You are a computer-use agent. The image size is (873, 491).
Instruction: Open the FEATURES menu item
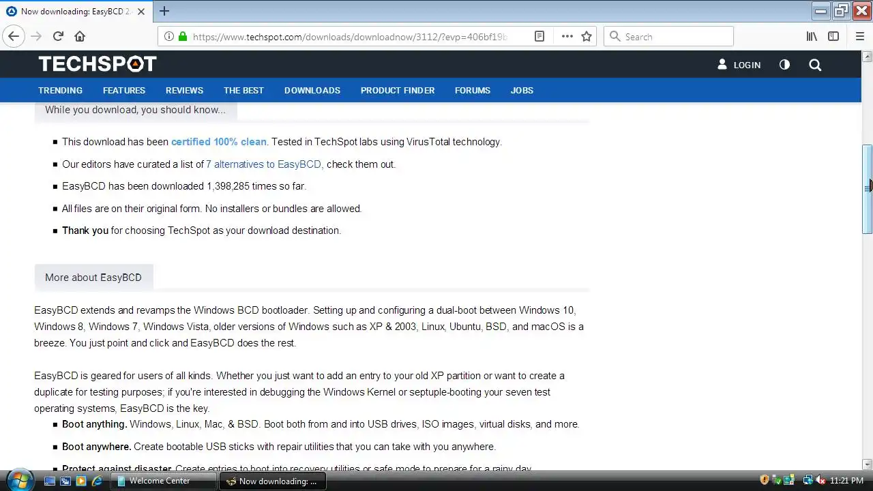point(124,90)
